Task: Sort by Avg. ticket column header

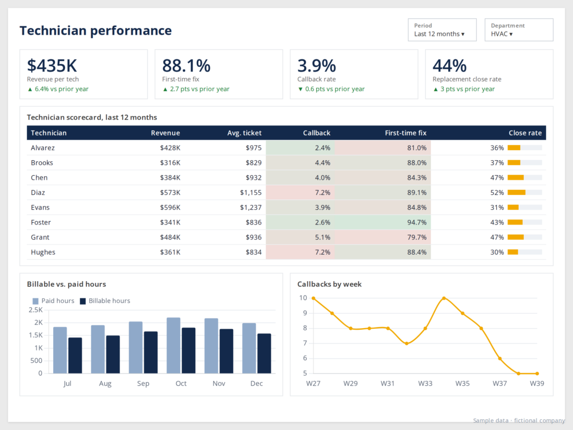Action: pos(245,133)
